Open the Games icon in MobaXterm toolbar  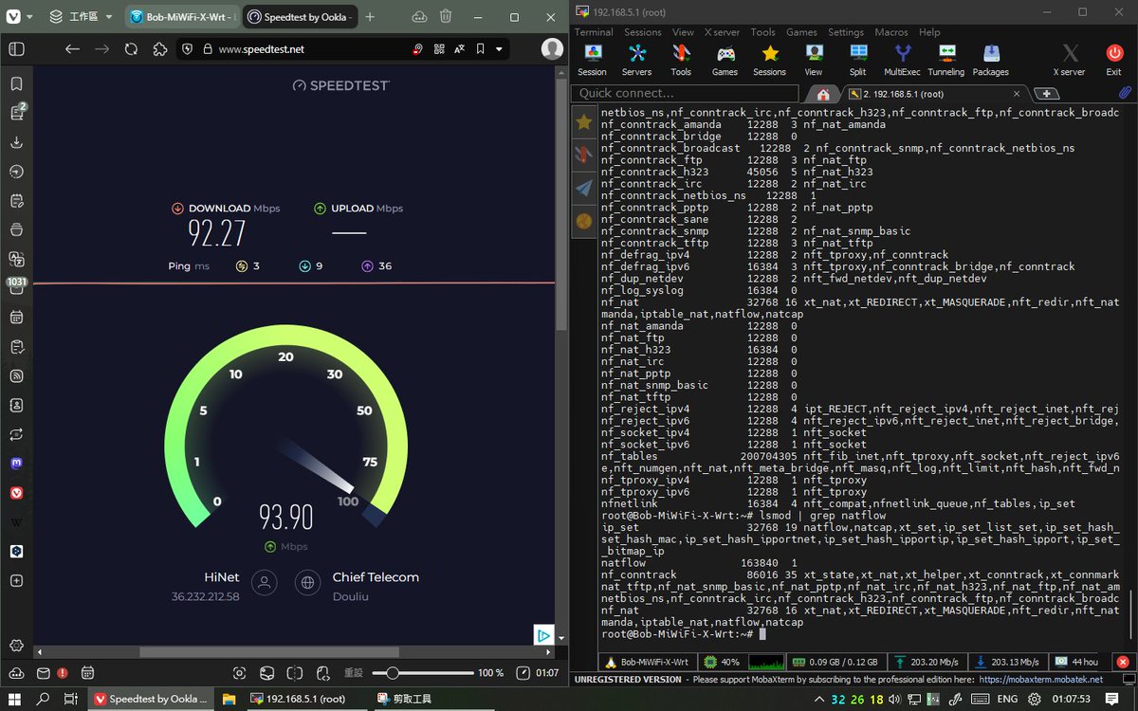click(725, 60)
